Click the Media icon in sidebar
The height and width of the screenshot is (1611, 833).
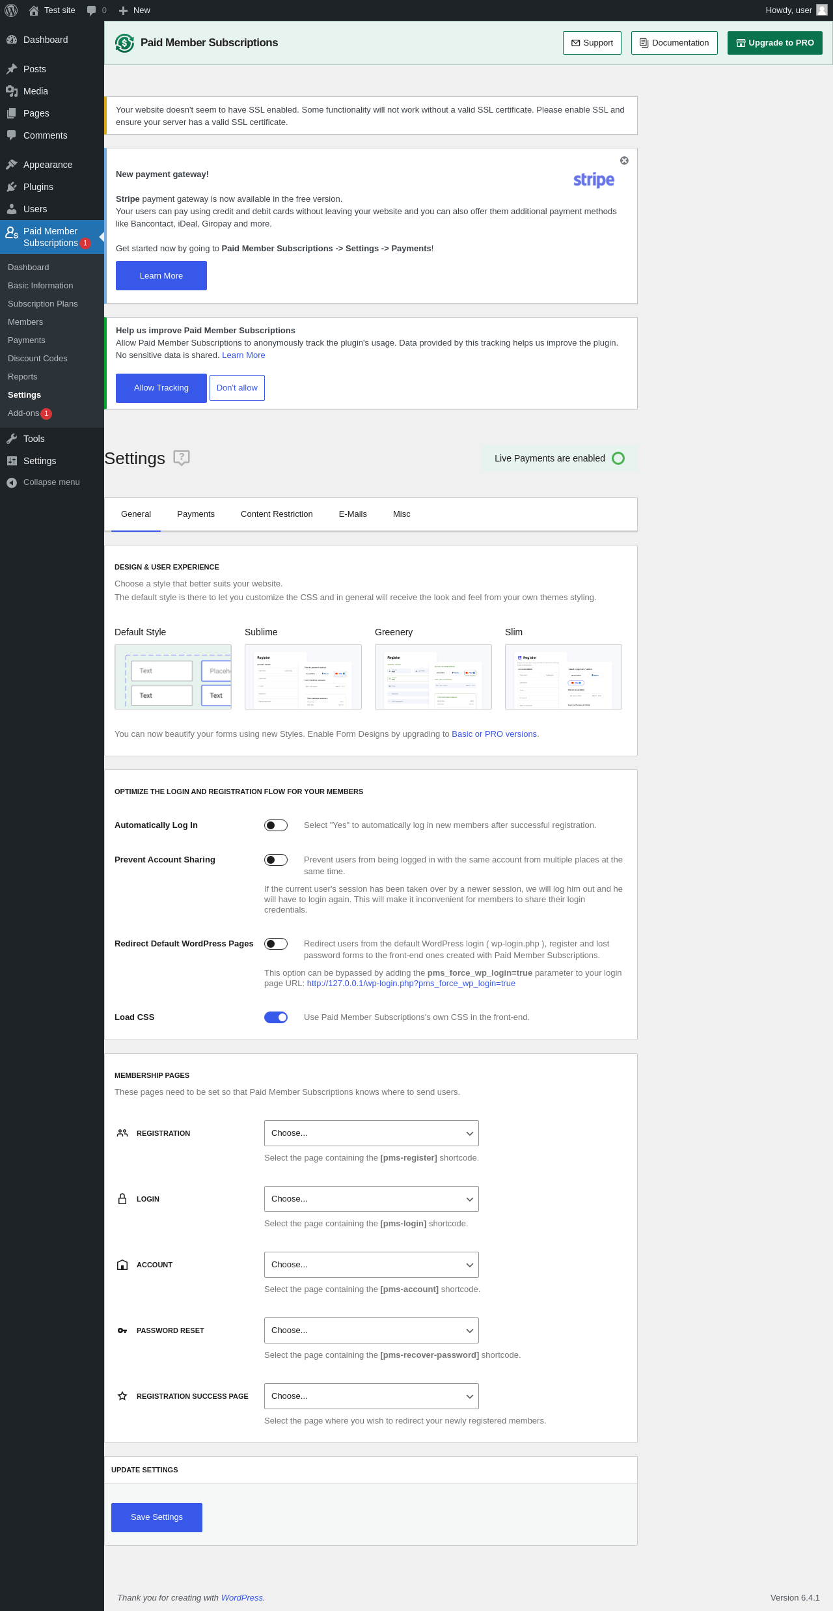[12, 91]
